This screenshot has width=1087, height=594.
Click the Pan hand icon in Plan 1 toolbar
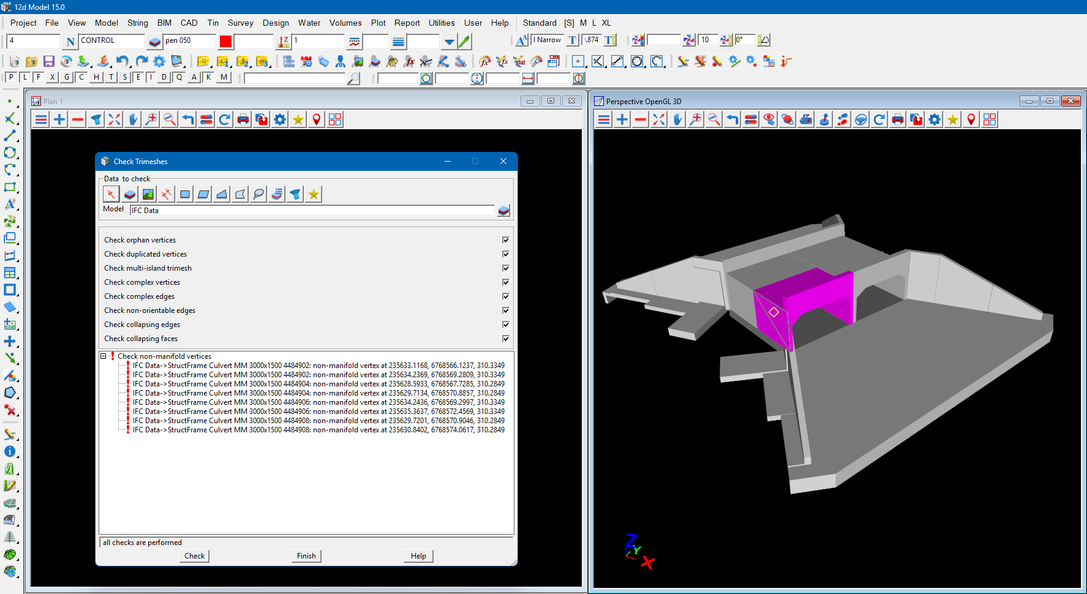[x=133, y=119]
